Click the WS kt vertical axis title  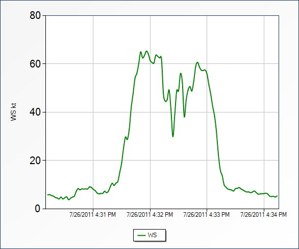click(14, 112)
